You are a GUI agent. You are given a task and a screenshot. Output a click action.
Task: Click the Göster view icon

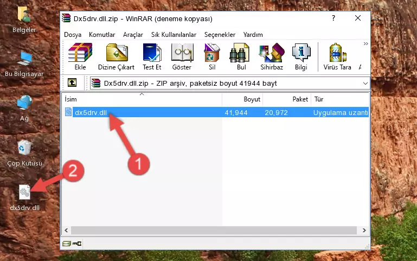coord(182,53)
